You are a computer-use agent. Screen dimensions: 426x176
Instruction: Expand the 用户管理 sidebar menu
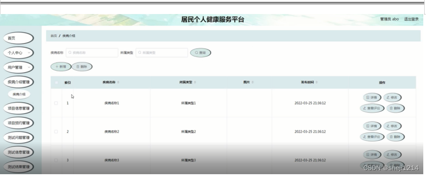point(19,67)
